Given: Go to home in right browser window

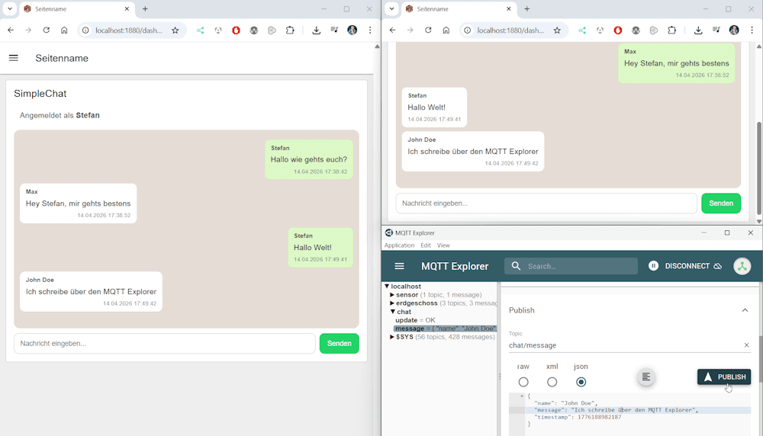Looking at the screenshot, I should tap(446, 30).
